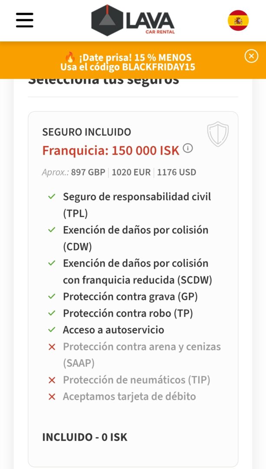The image size is (266, 469).
Task: Click Exención de daños por colisión (CDW)
Action: [135, 238]
